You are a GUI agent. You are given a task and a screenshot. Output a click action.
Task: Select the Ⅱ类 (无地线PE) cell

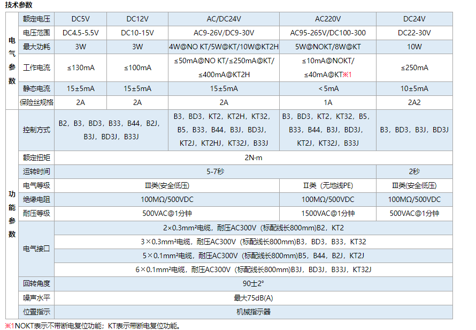pyautogui.click(x=328, y=186)
